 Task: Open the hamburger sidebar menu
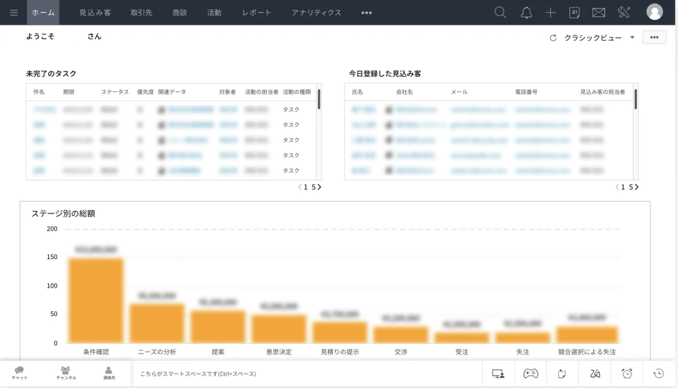tap(14, 13)
